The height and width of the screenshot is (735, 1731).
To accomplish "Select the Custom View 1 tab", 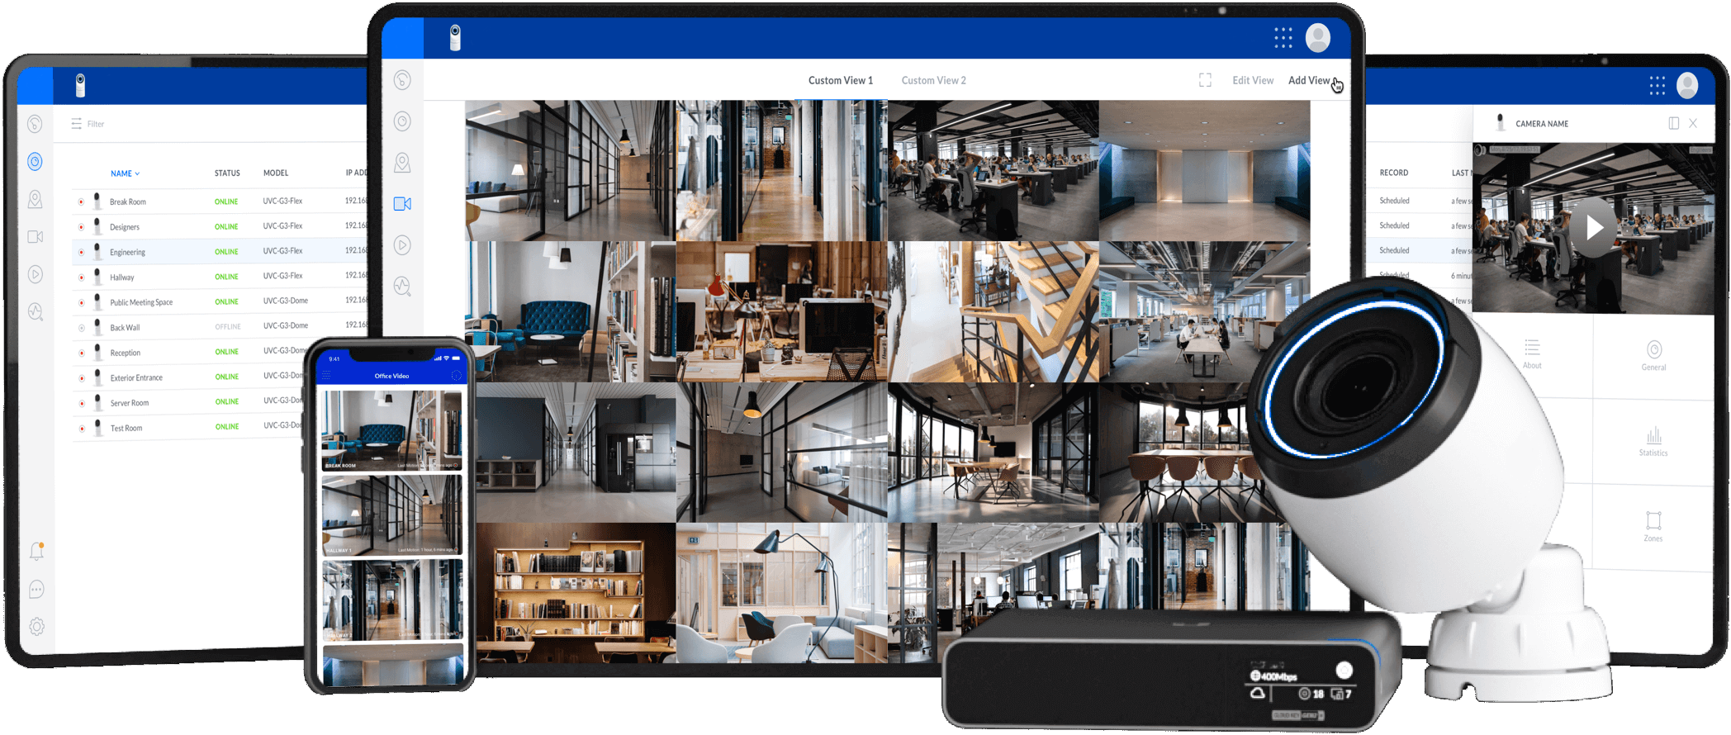I will click(x=840, y=80).
